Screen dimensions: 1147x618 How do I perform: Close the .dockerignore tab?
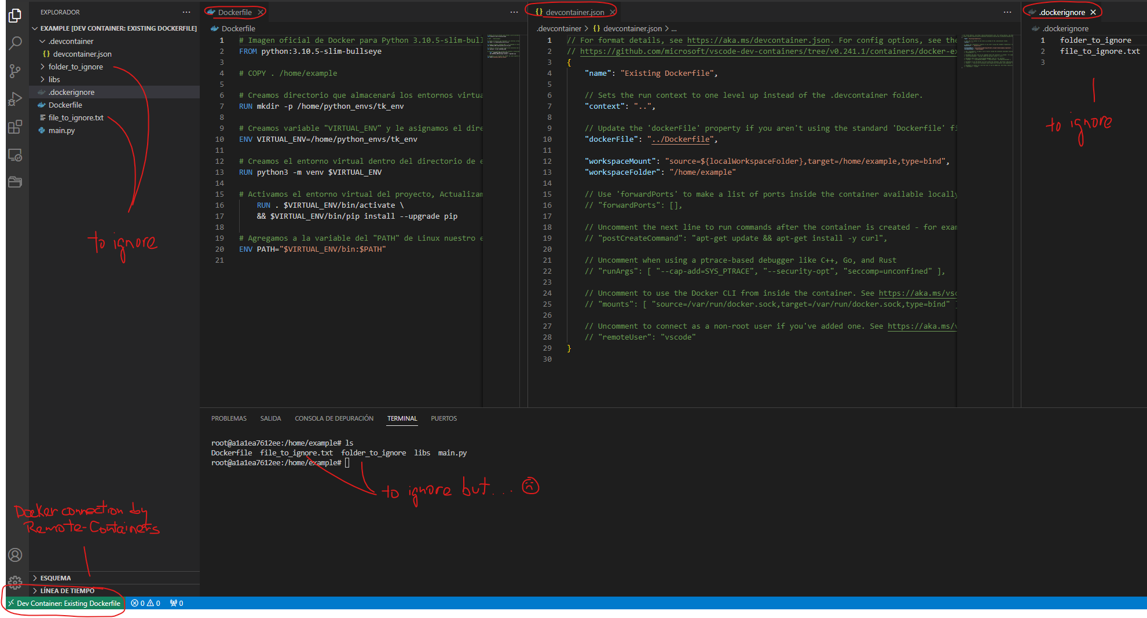pyautogui.click(x=1093, y=12)
